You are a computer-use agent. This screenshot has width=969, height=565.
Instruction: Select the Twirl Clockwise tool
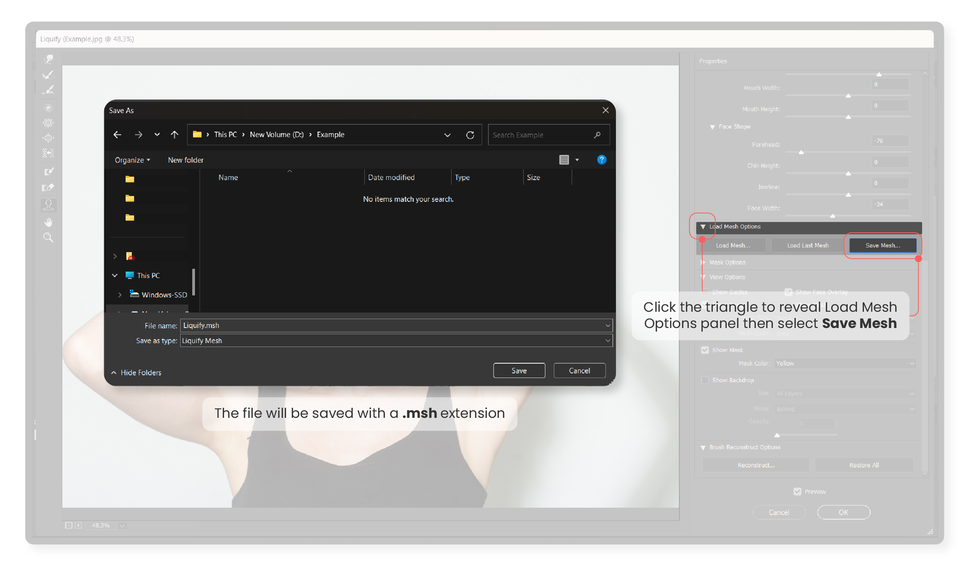pyautogui.click(x=48, y=108)
